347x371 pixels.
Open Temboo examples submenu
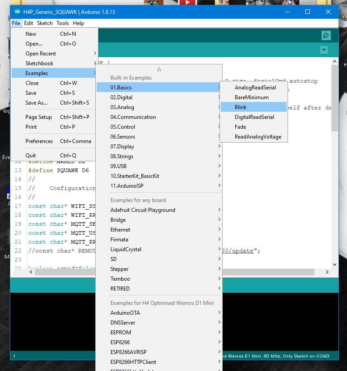(159, 279)
